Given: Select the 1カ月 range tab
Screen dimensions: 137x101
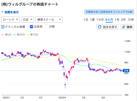Looking at the screenshot, I should pos(100,20).
